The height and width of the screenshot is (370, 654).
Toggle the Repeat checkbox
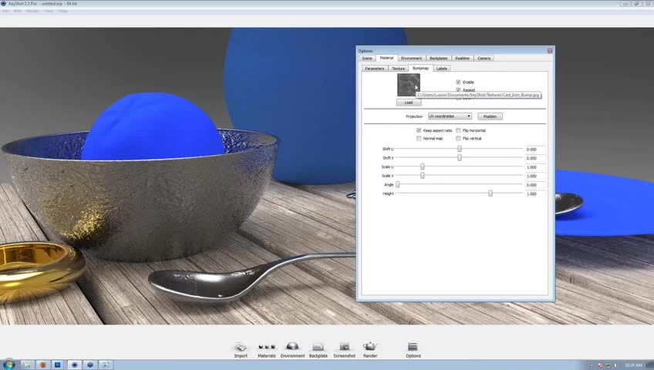click(x=458, y=89)
